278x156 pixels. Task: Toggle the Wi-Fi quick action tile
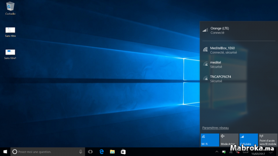coord(210,140)
